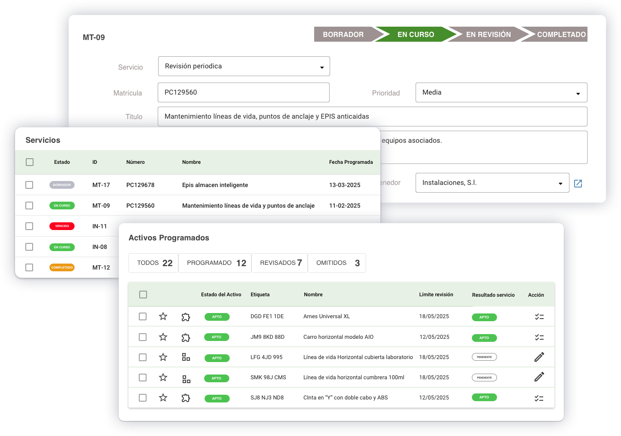Click star icon for Arnes Universal XL
Viewport: 621px width, 436px height.
tap(163, 316)
